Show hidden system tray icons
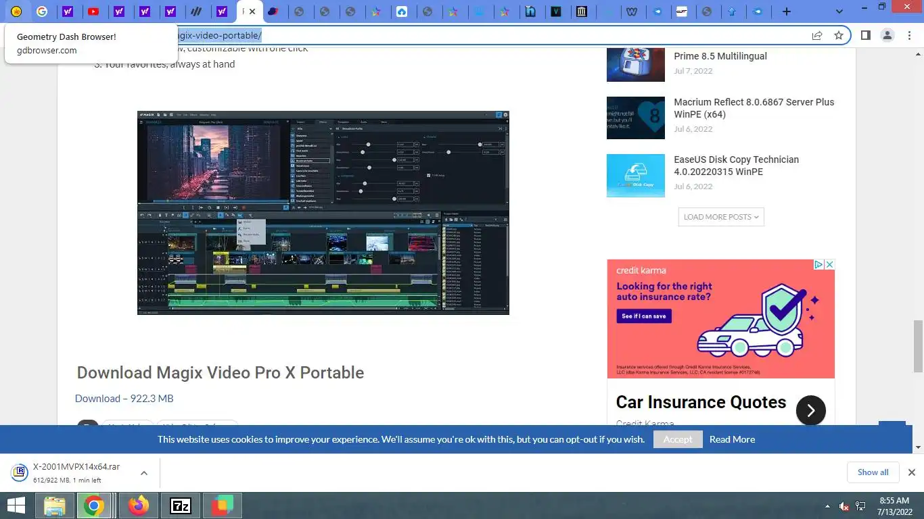The width and height of the screenshot is (924, 519). (827, 506)
